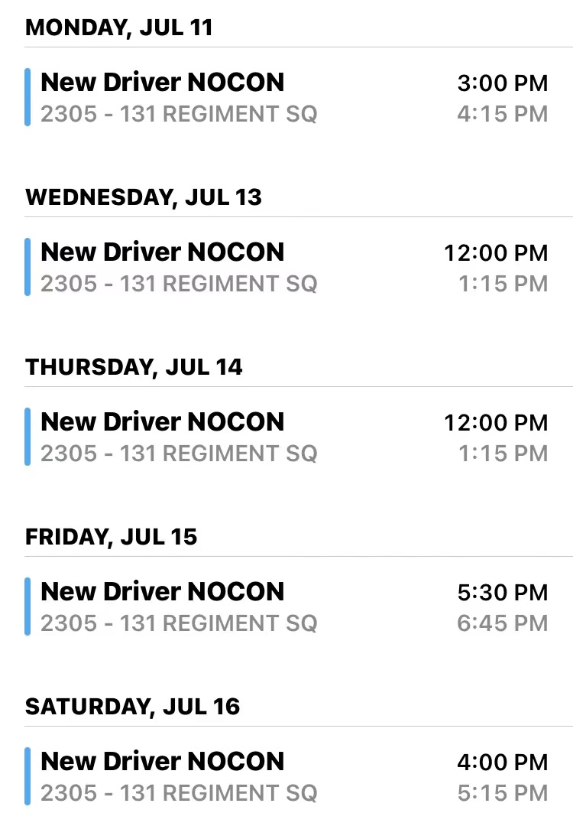Tap the blue calendar bar on Saturday's event

pyautogui.click(x=28, y=776)
